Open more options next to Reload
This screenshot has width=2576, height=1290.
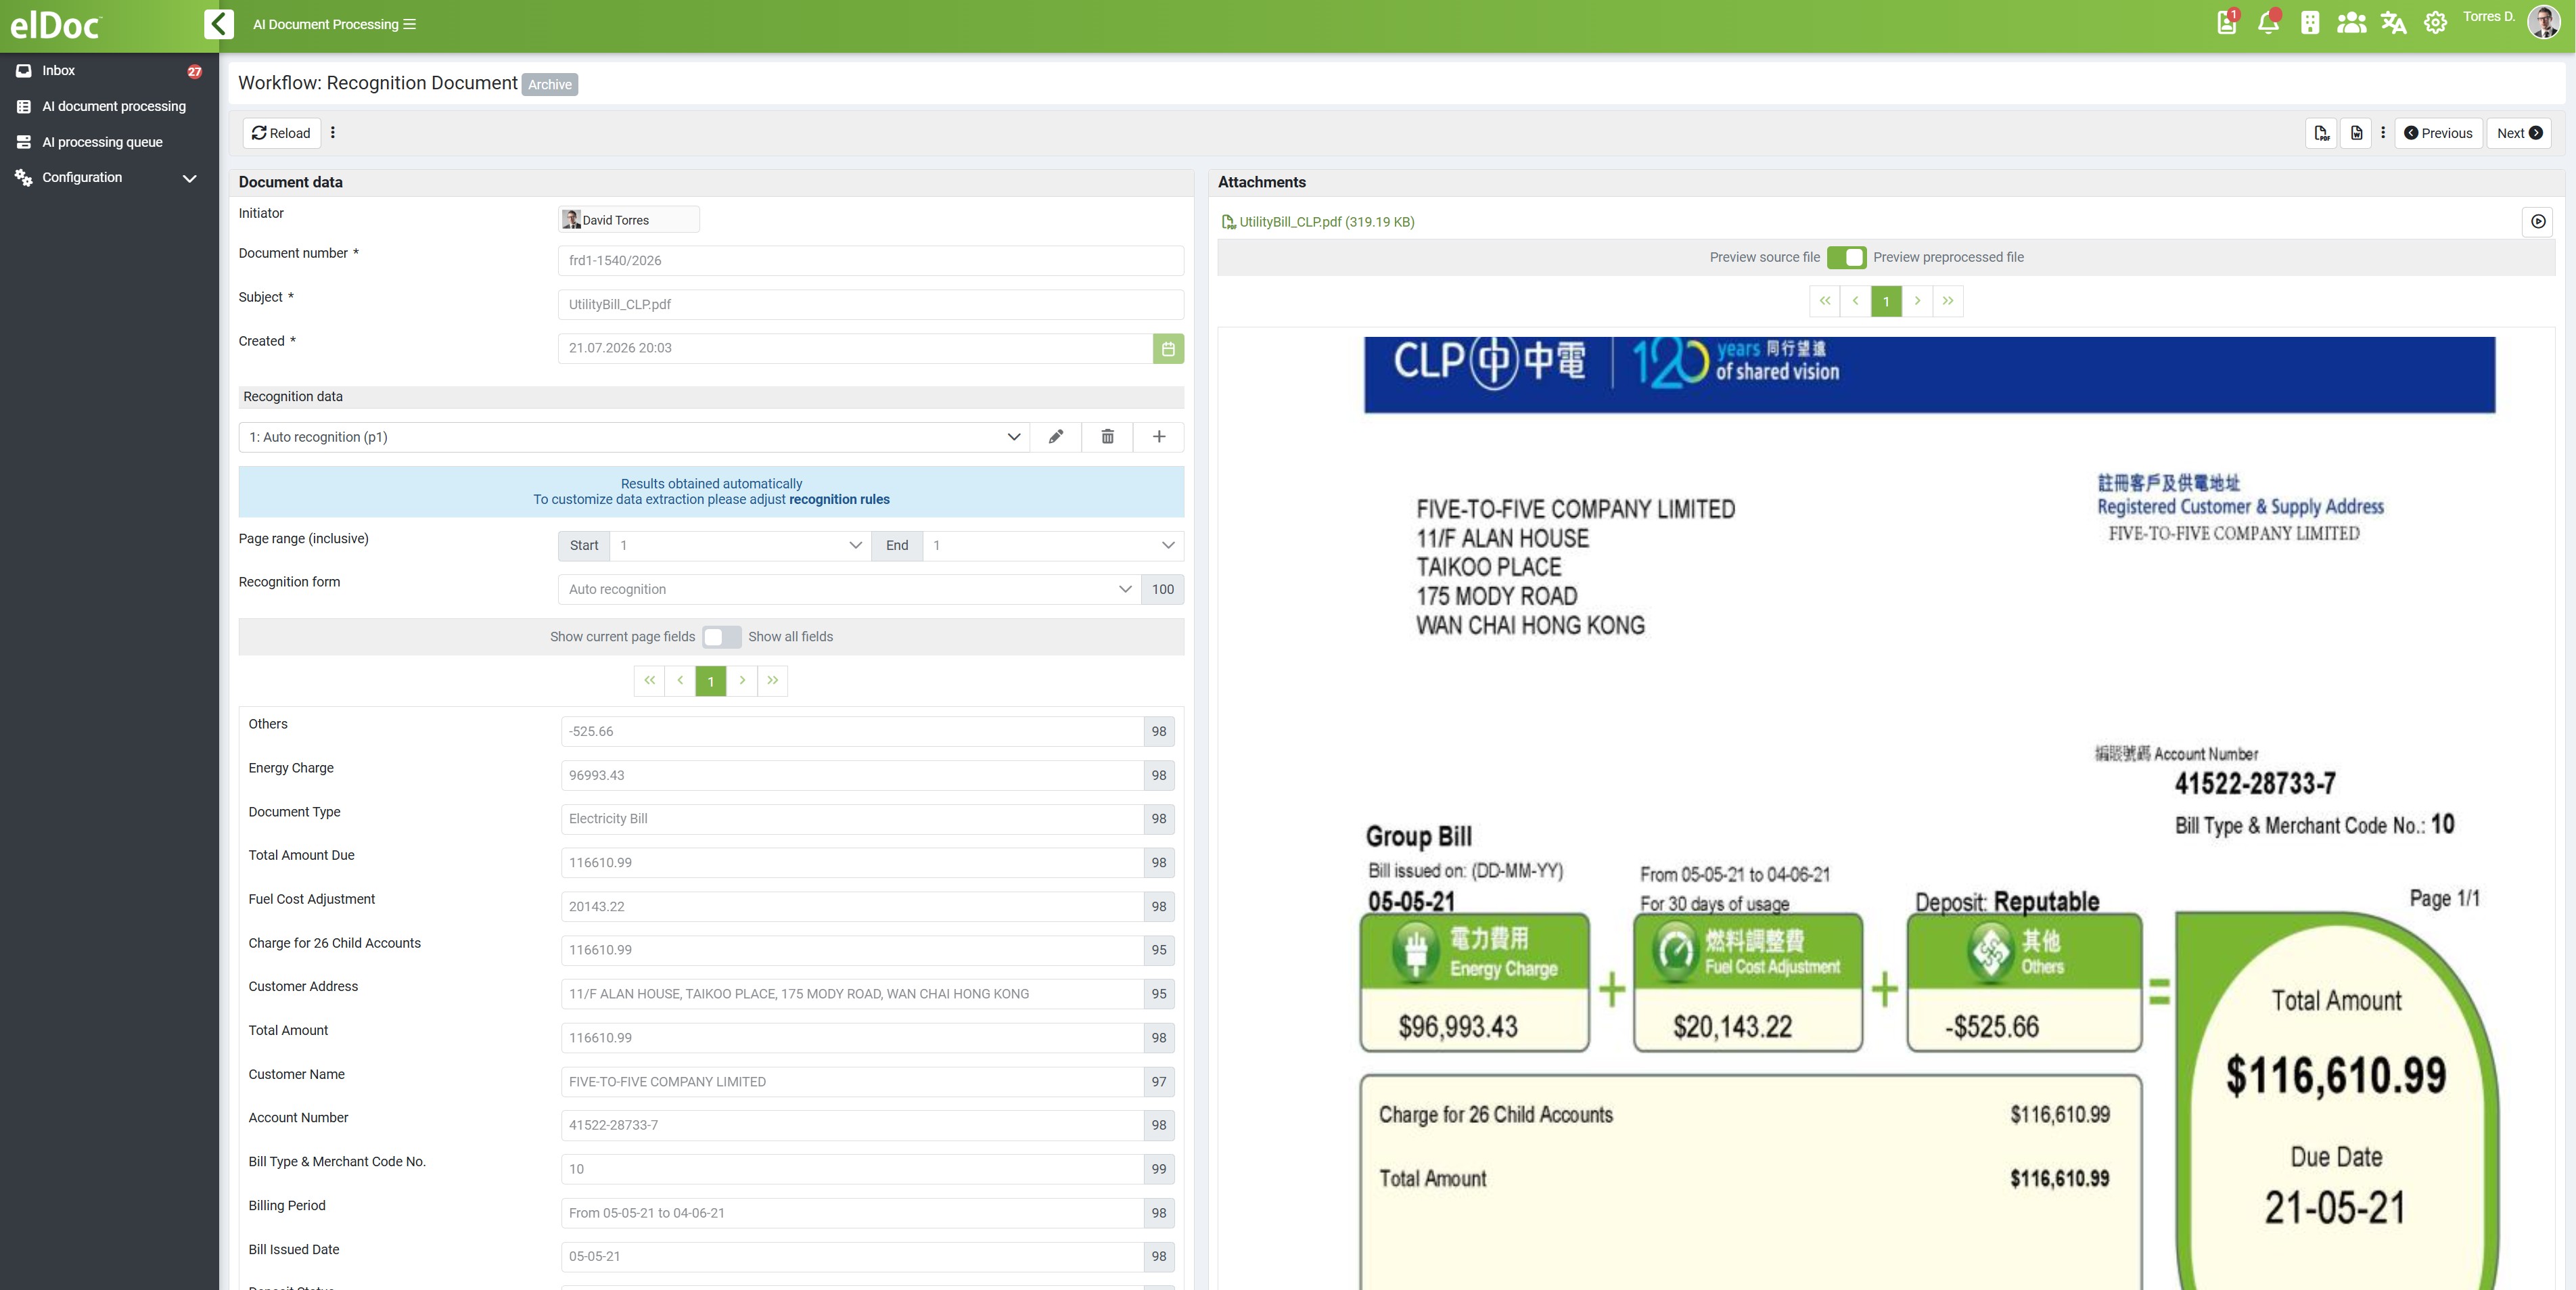tap(333, 133)
